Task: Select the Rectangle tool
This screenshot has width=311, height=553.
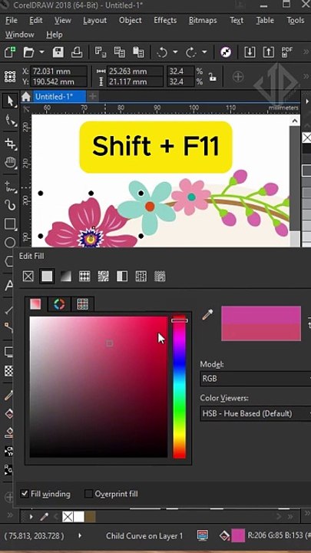Action: (x=9, y=224)
